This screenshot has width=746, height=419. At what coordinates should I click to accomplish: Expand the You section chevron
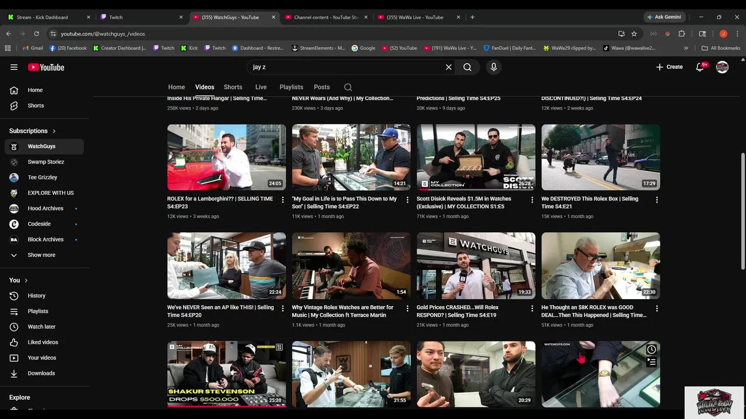click(x=26, y=280)
